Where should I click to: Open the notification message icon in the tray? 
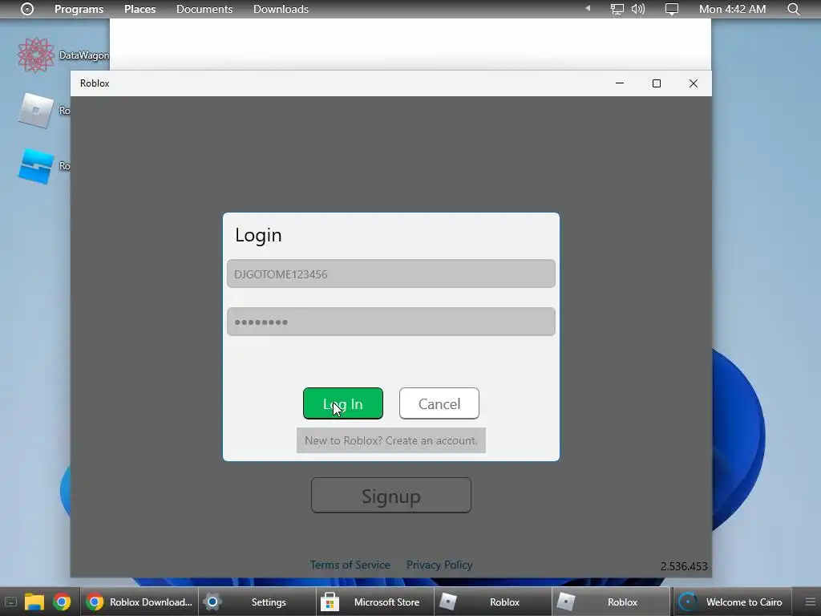[672, 9]
